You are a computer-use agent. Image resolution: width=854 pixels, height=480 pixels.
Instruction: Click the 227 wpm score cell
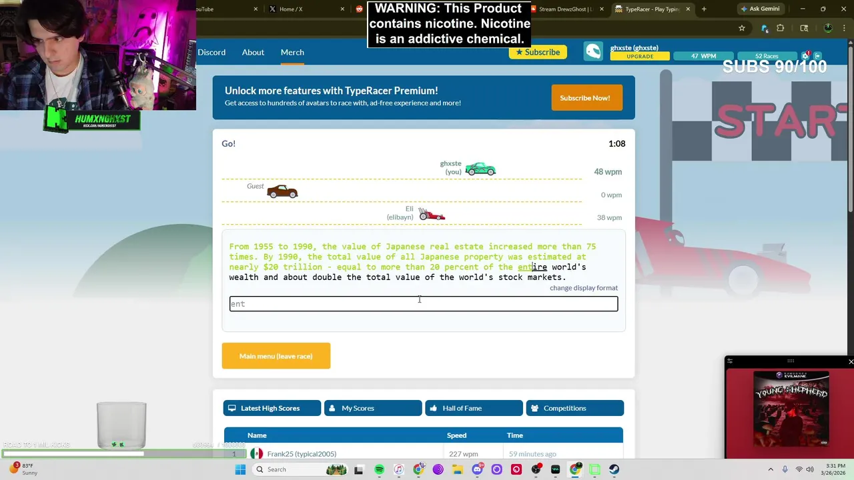[463, 454]
